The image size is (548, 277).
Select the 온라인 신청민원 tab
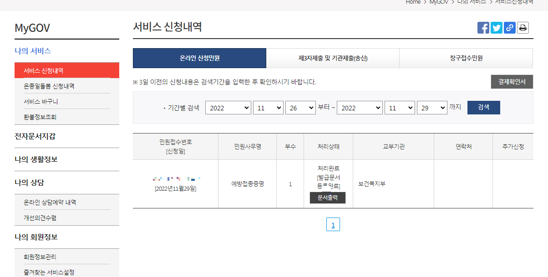click(199, 58)
